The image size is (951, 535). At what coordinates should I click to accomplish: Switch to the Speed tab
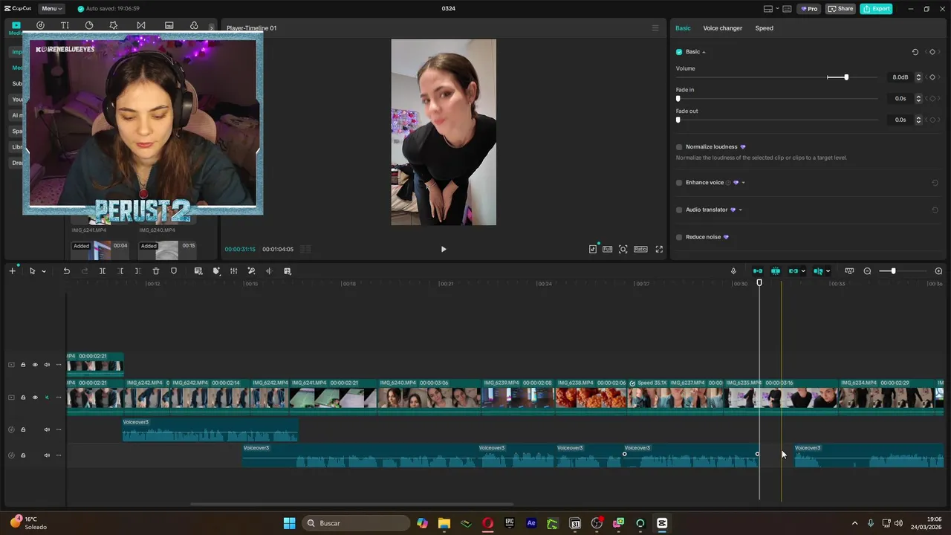764,28
